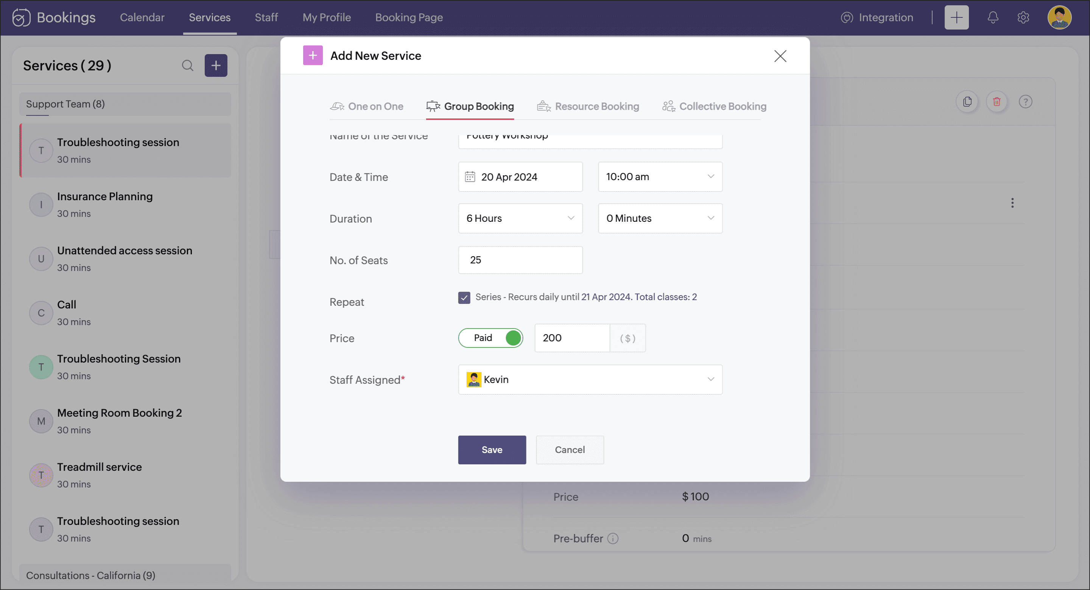Open notifications bell
The height and width of the screenshot is (590, 1090).
click(x=993, y=17)
